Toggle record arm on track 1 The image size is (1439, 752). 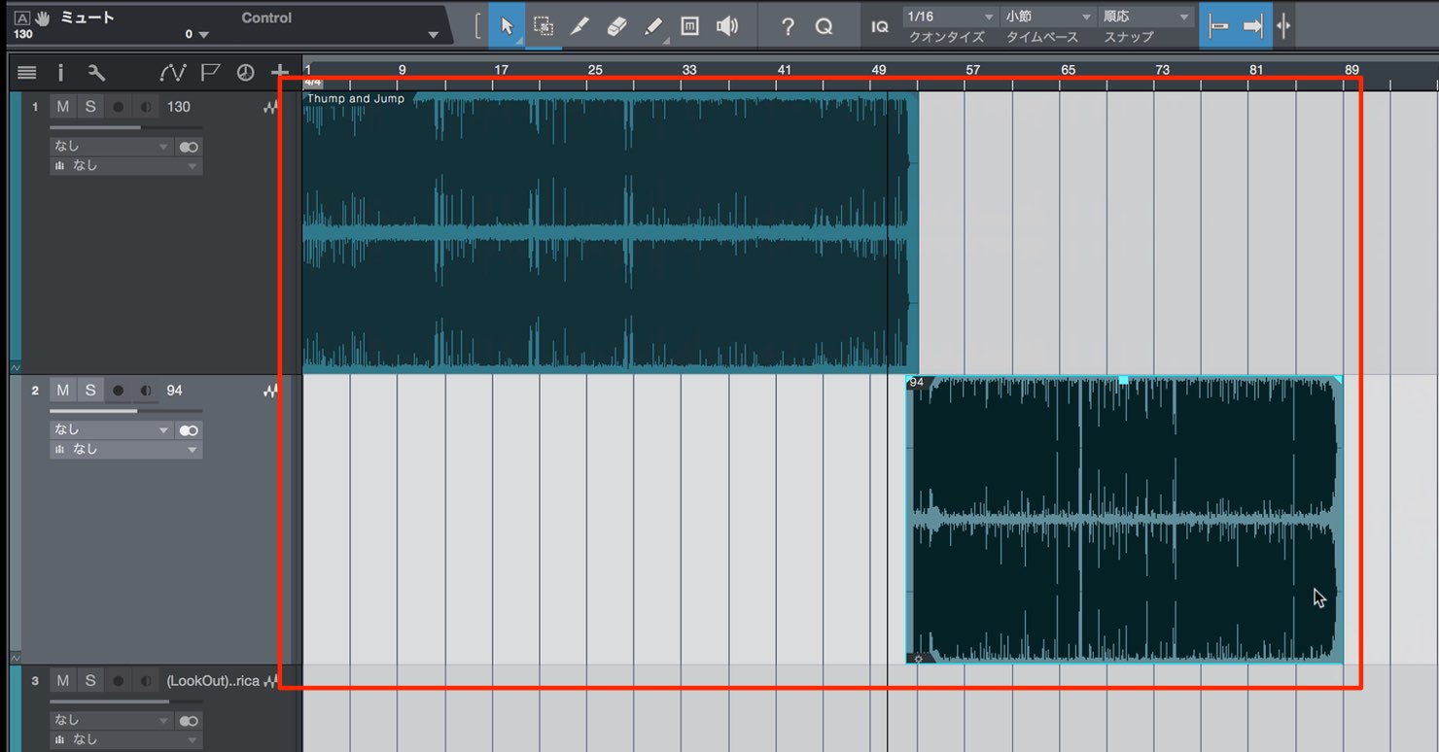(x=118, y=107)
